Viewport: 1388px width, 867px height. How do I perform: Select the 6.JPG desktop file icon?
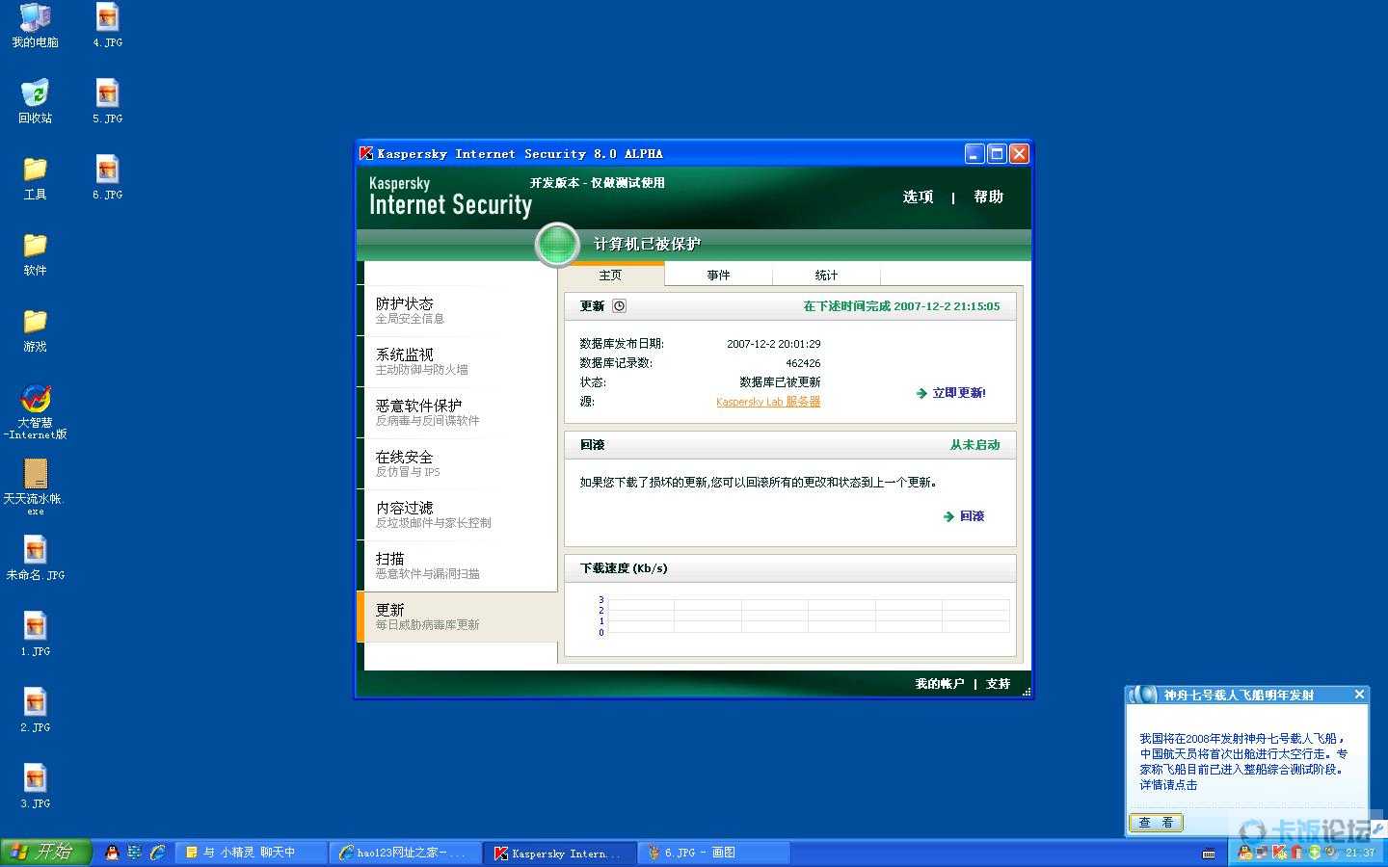tap(107, 178)
